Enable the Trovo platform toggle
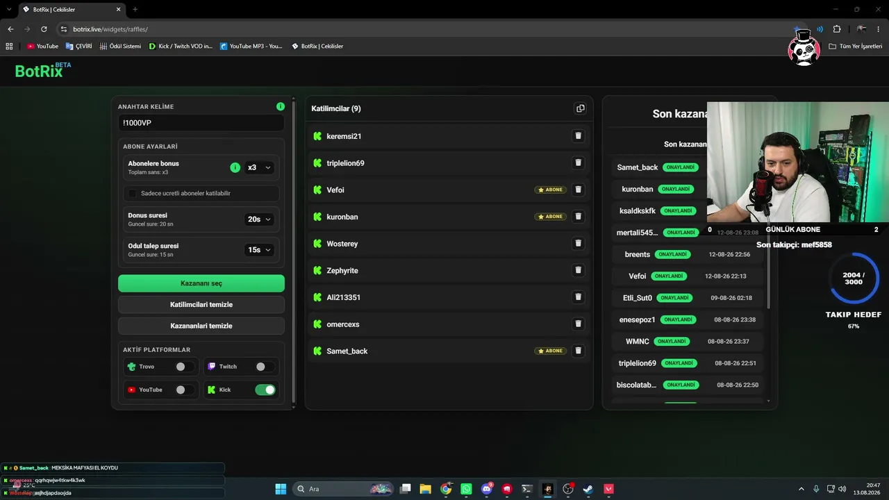 [184, 367]
